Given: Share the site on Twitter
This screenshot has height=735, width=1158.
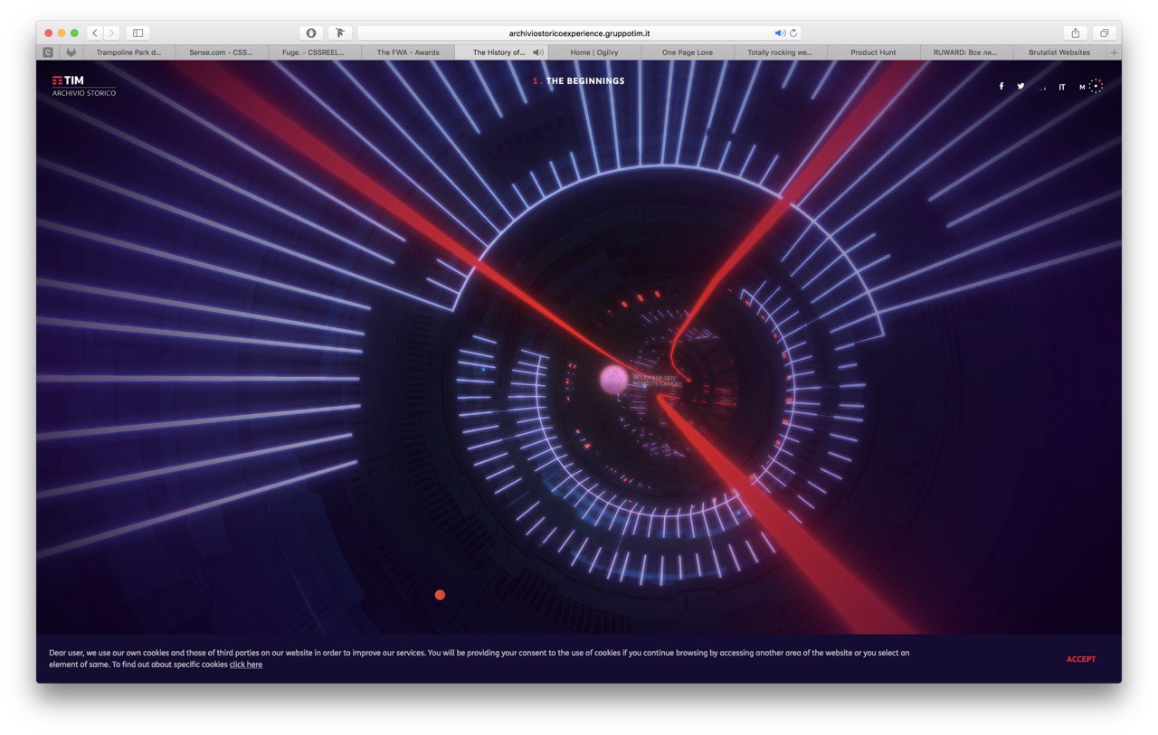Looking at the screenshot, I should [1020, 87].
